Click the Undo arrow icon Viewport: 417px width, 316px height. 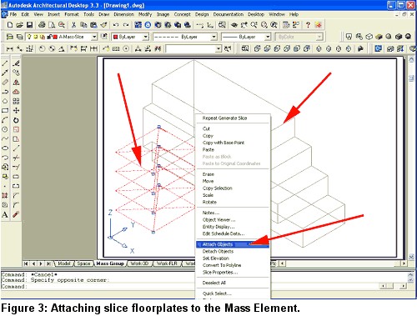pos(116,25)
